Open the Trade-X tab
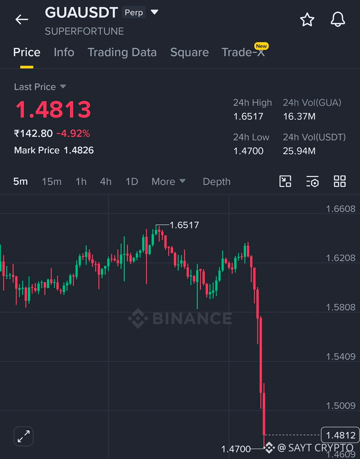Image resolution: width=360 pixels, height=459 pixels. pyautogui.click(x=243, y=52)
